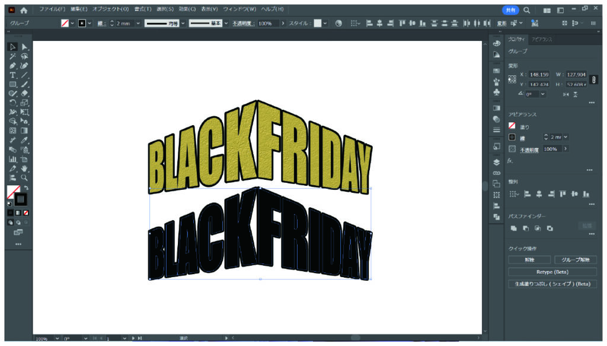This screenshot has width=607, height=346.
Task: Open the brush definition dropdown
Action: [226, 23]
